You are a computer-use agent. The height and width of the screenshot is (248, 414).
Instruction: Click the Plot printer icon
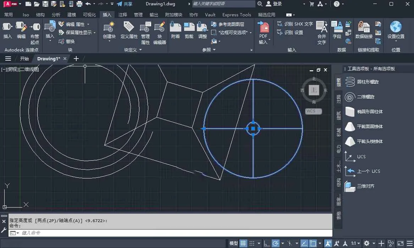79,4
